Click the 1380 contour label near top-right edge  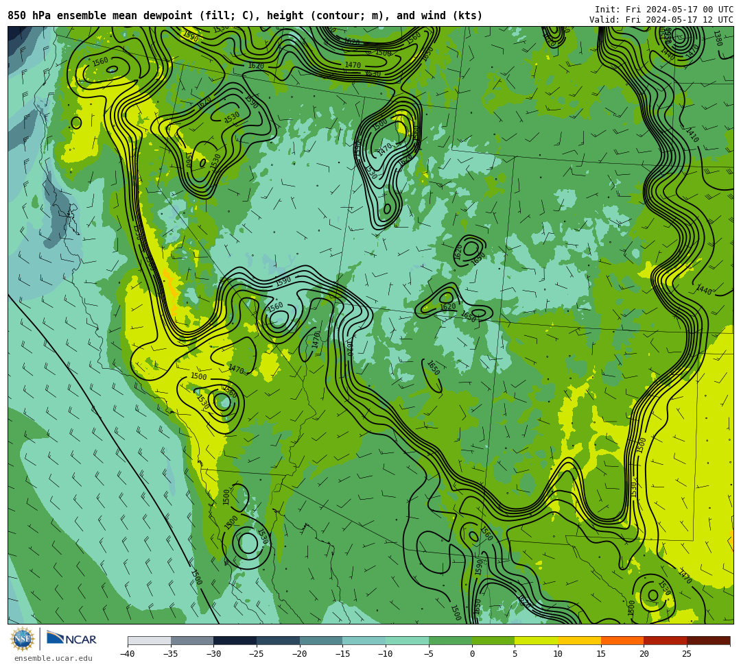[x=718, y=38]
